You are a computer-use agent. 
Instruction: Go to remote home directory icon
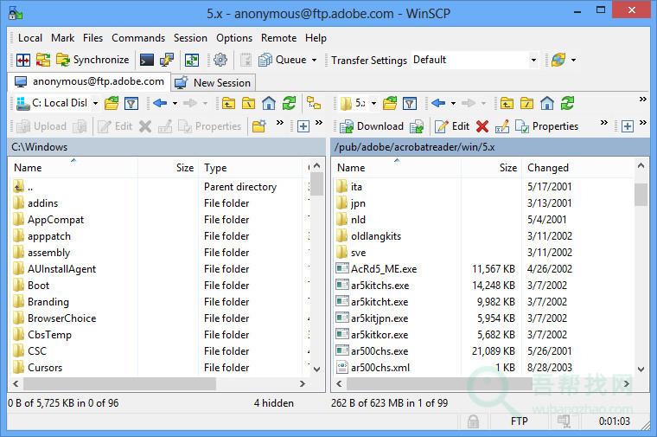(546, 103)
